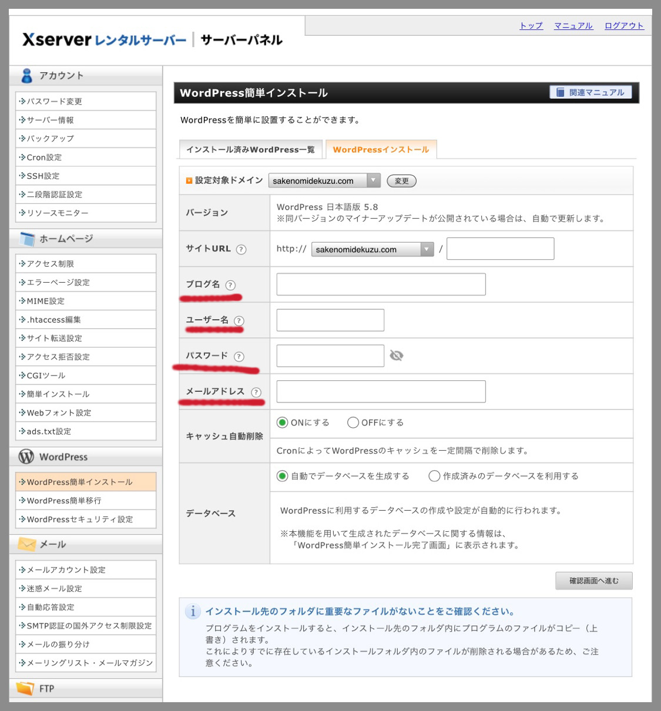661x711 pixels.
Task: Open the 関連マニュアル button
Action: point(590,92)
